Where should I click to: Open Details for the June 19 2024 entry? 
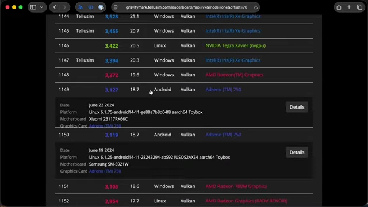(297, 152)
